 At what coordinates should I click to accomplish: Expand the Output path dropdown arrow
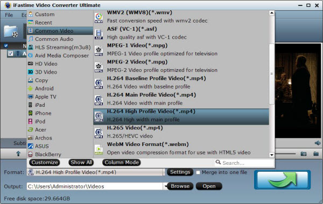tap(165, 186)
